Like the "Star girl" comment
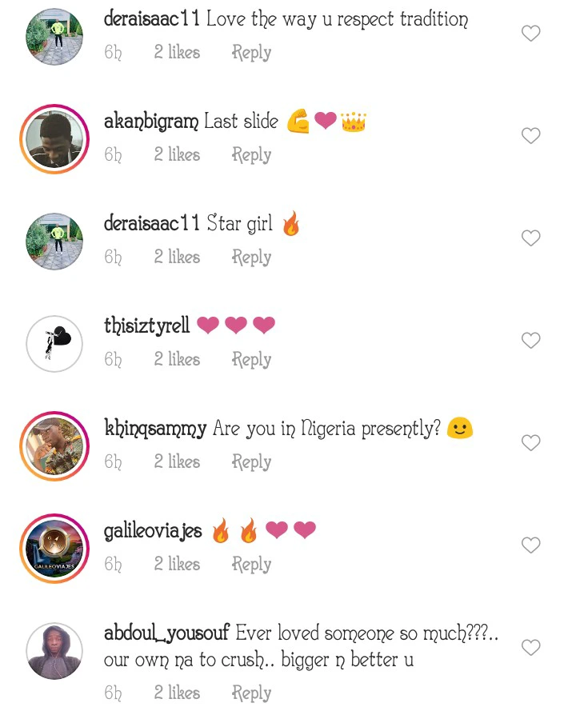 click(530, 238)
